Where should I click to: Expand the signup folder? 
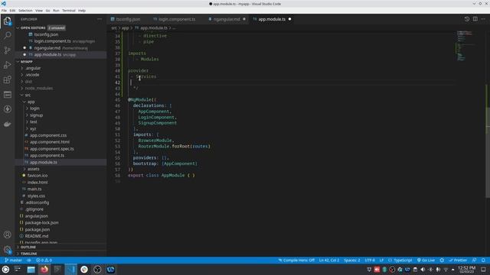point(61,115)
